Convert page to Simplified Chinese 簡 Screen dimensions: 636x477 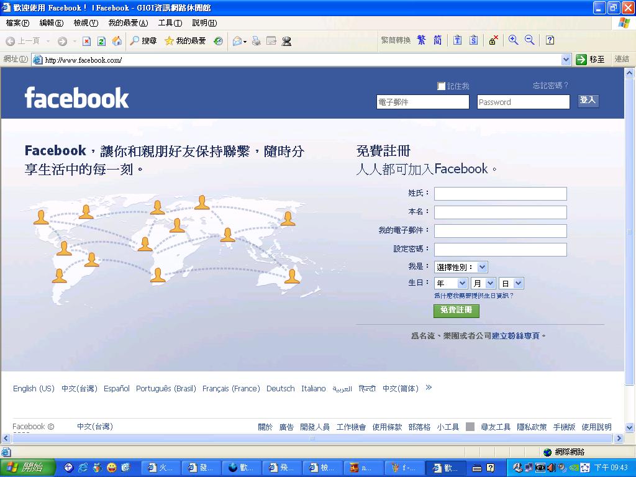tap(438, 40)
